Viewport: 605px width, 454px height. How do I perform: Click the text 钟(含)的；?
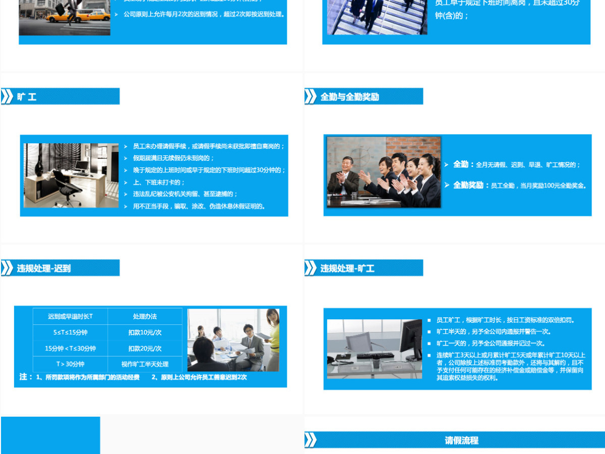click(x=452, y=16)
